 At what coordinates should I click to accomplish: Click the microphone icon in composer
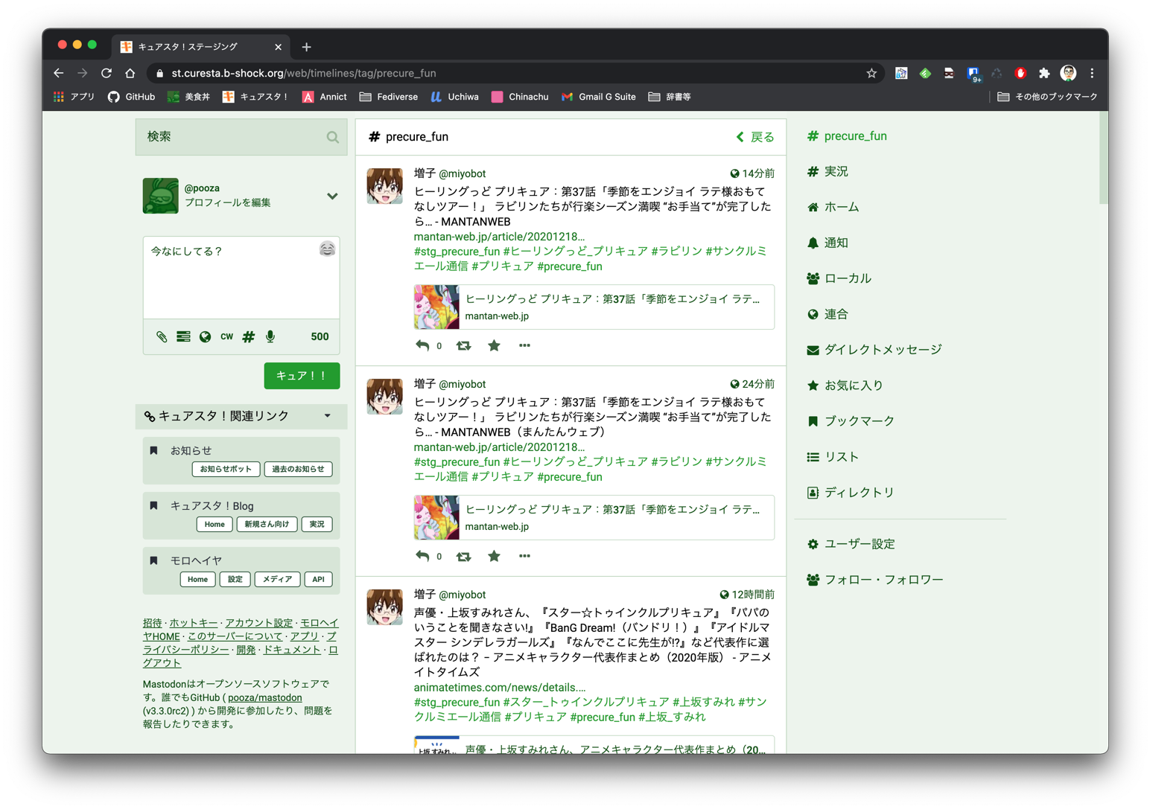(x=270, y=336)
